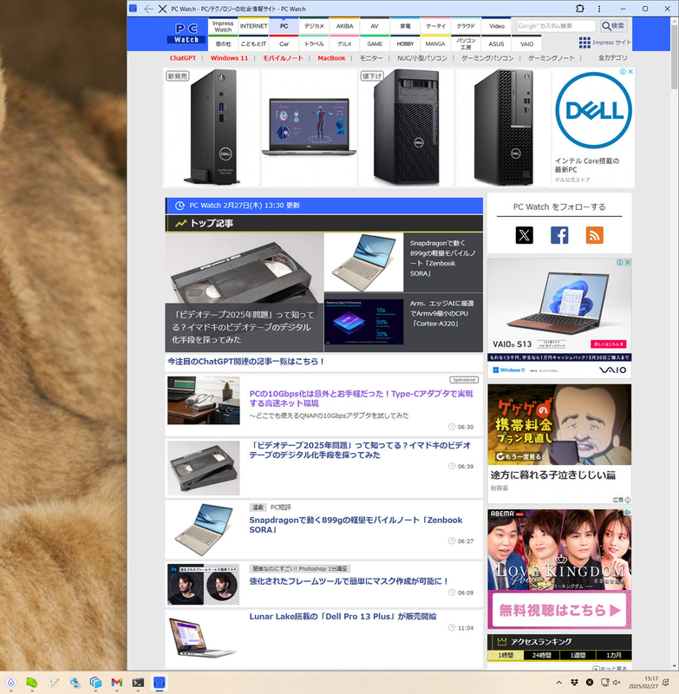Click the Dropbox tray icon
679x694 pixels.
[575, 683]
